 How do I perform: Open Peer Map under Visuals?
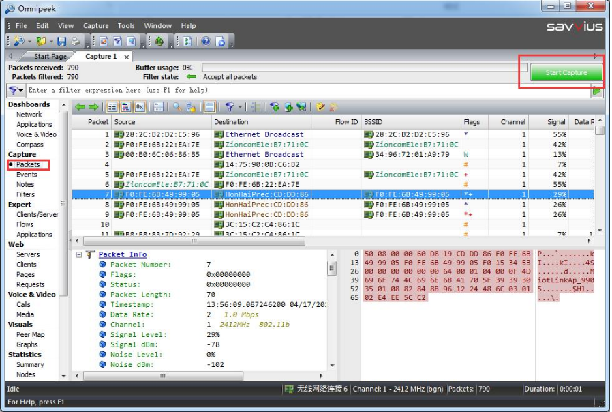[x=31, y=335]
